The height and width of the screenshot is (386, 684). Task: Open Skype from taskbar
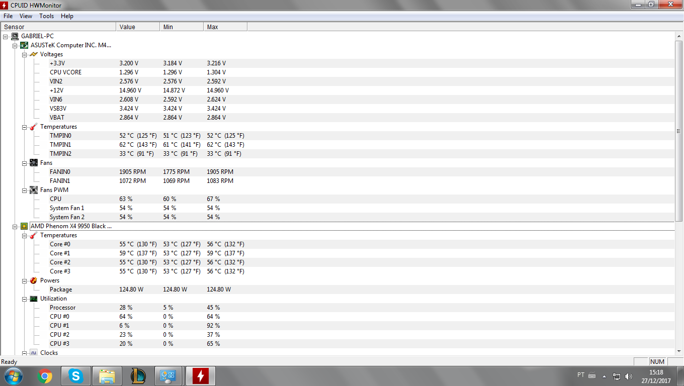pyautogui.click(x=76, y=376)
